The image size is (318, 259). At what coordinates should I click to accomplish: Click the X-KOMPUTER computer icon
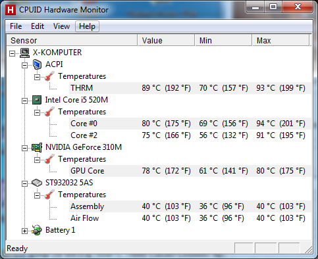point(24,53)
